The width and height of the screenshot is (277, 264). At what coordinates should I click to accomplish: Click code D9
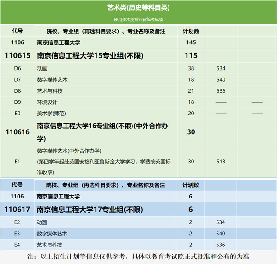[18, 102]
